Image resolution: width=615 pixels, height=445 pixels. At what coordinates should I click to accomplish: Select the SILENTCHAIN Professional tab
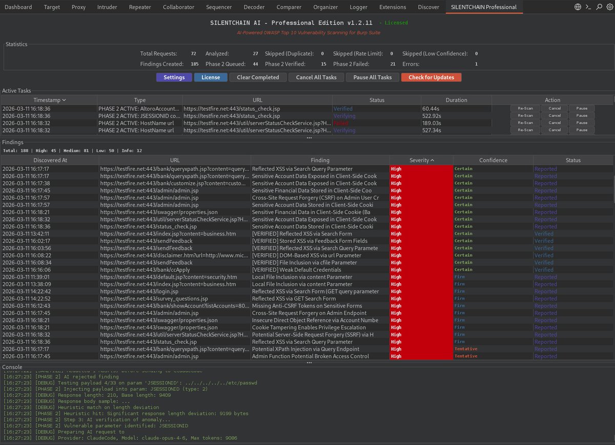pos(484,7)
